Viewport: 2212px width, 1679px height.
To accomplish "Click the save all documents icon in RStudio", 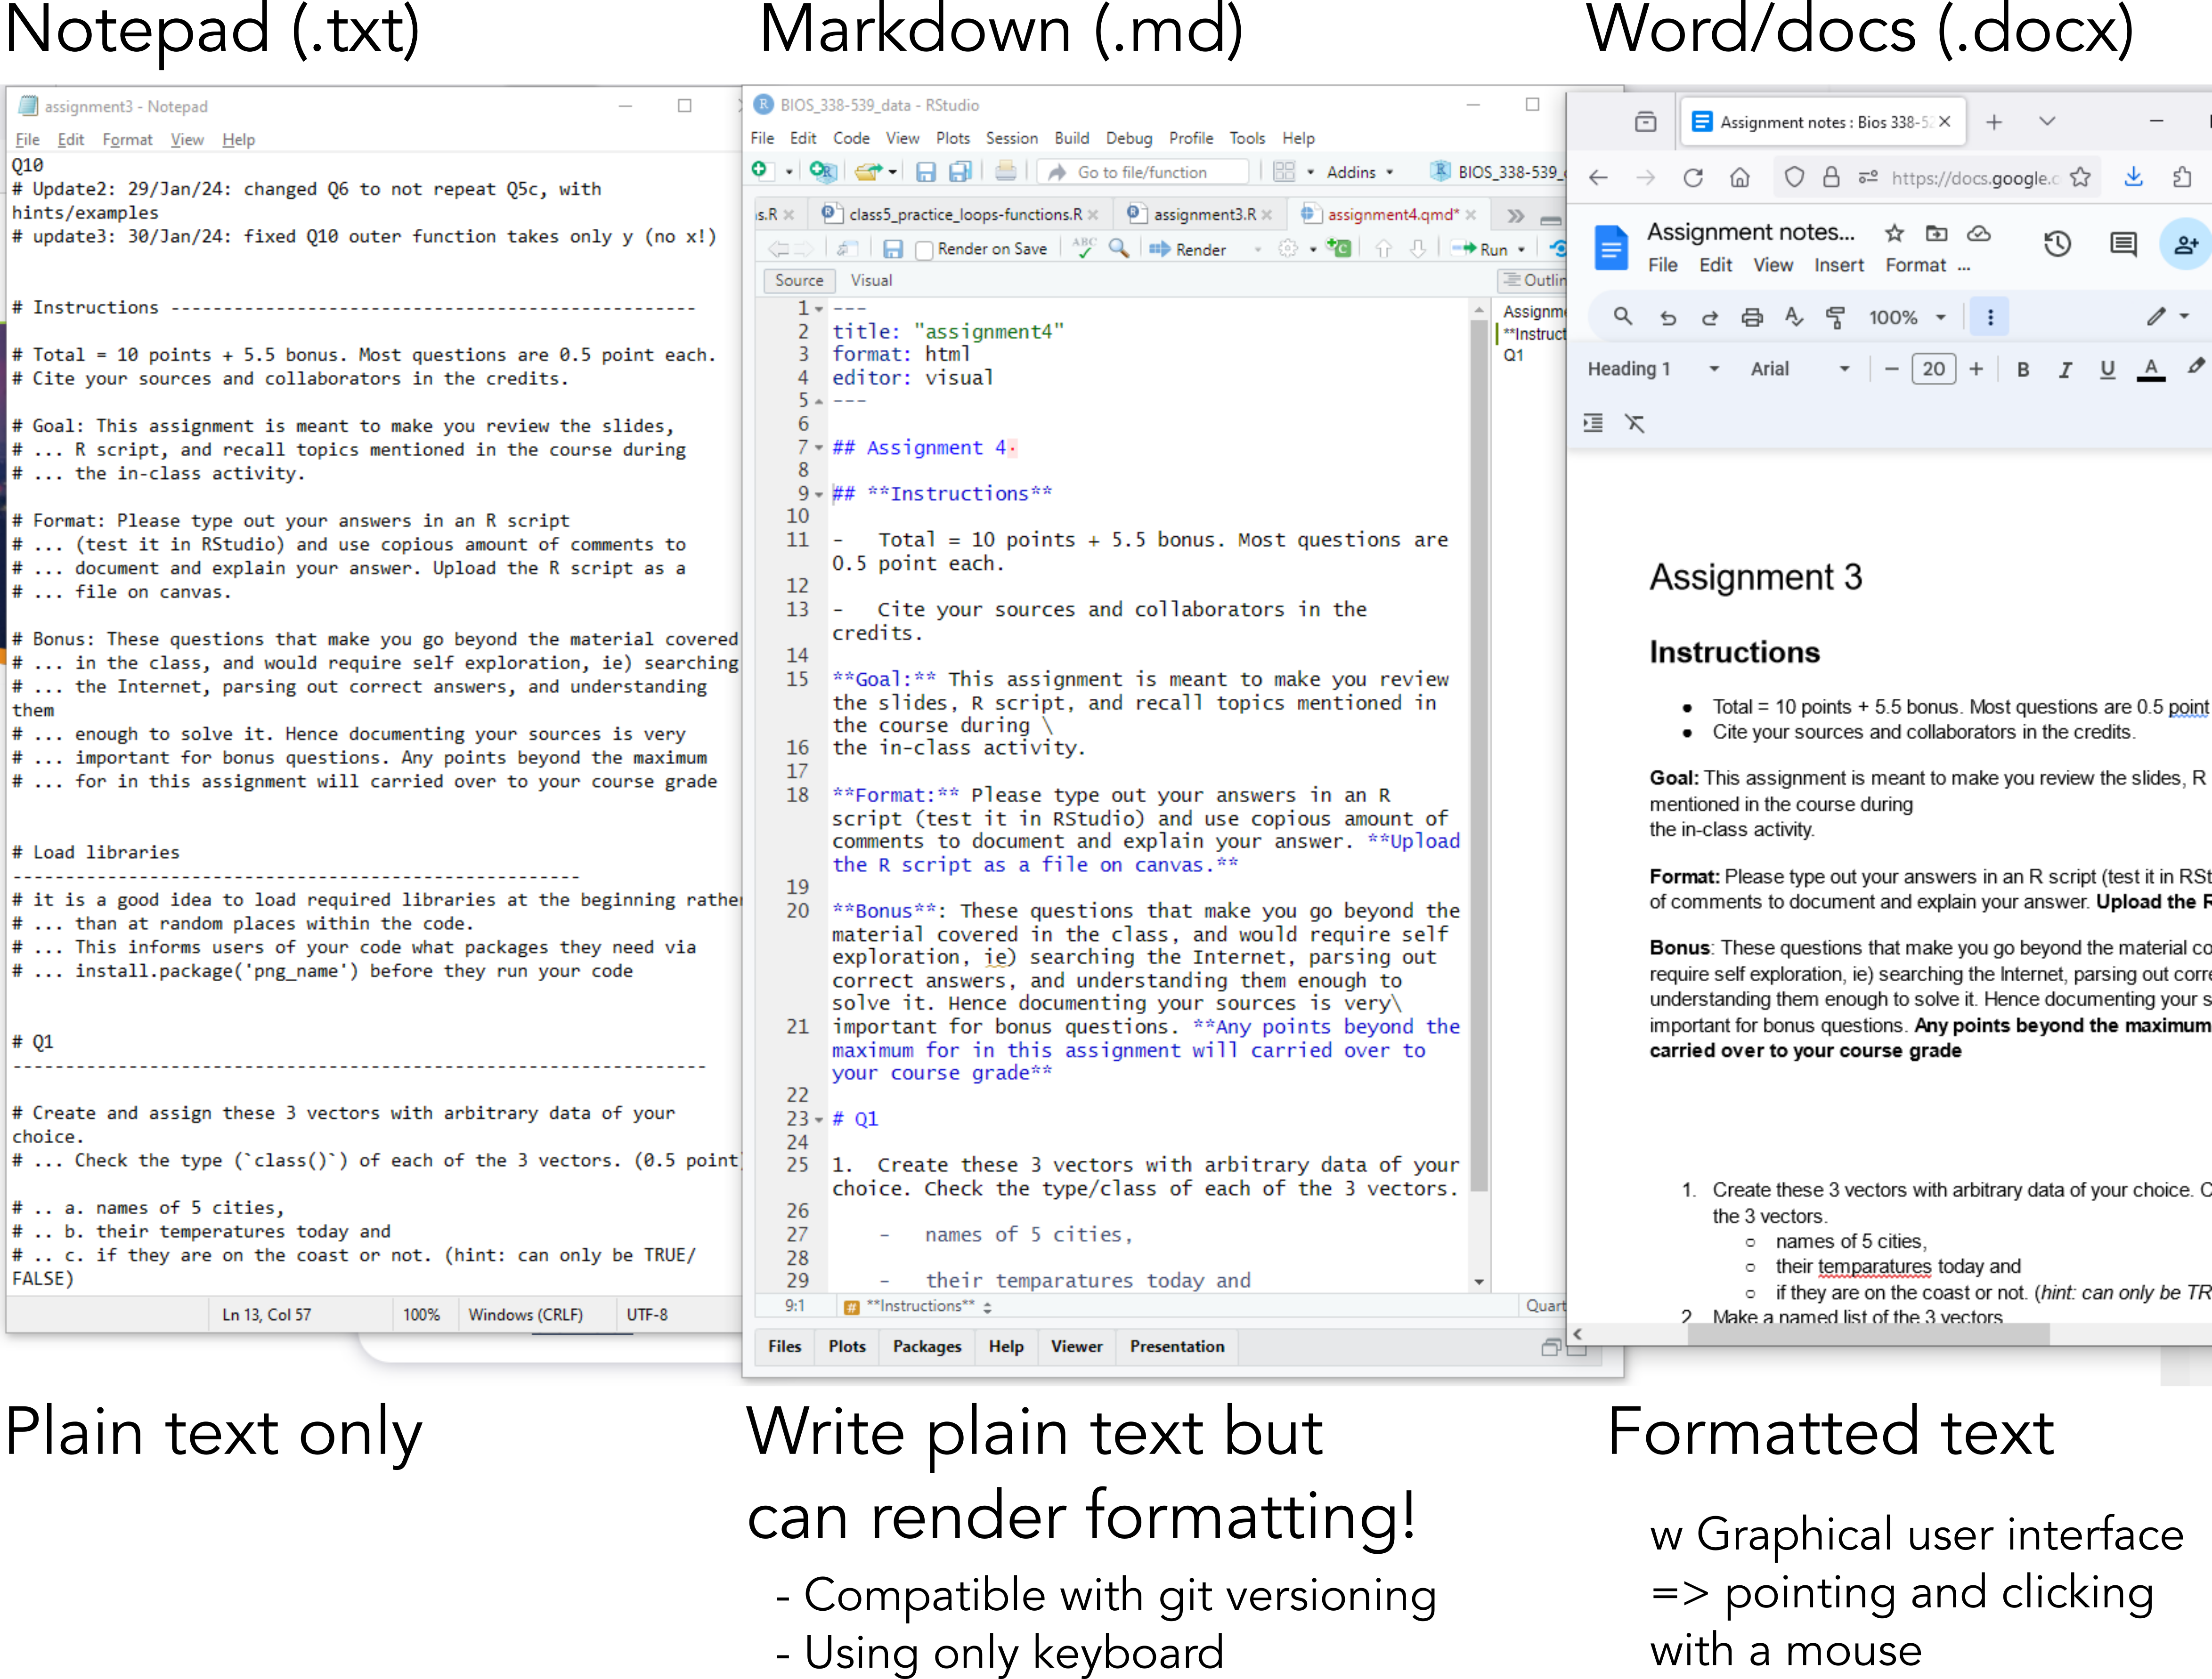I will point(960,172).
